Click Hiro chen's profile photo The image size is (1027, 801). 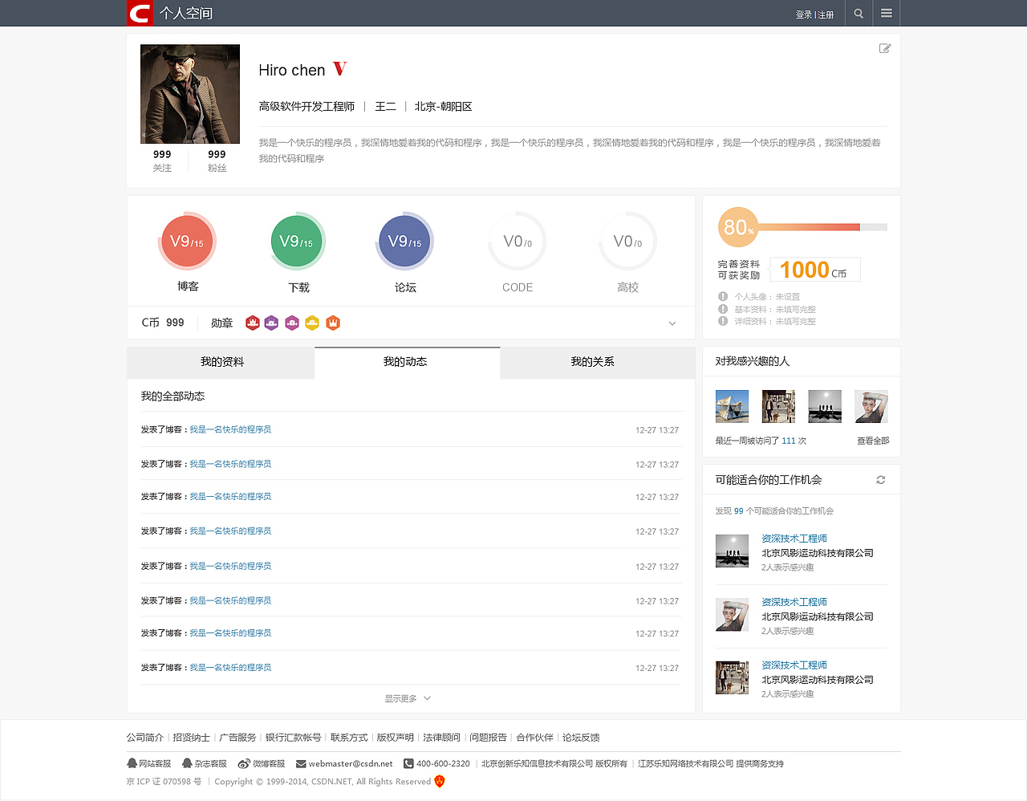point(189,94)
